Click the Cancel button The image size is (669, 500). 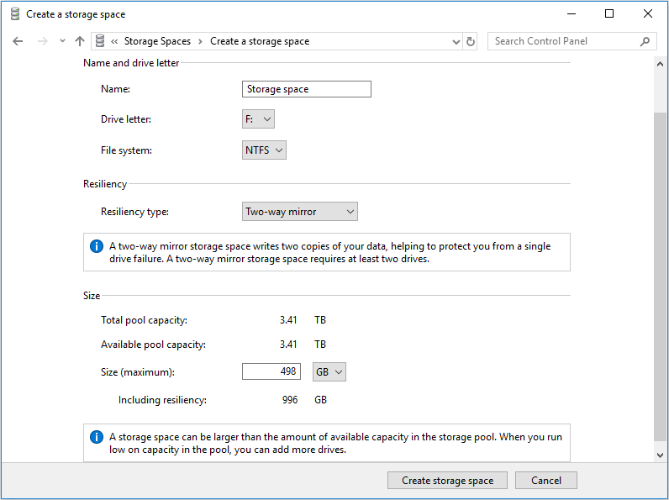(x=546, y=481)
